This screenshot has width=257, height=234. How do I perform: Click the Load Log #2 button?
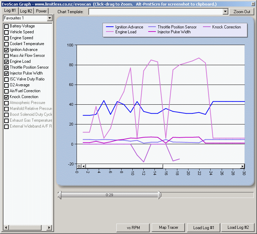coord(238,227)
